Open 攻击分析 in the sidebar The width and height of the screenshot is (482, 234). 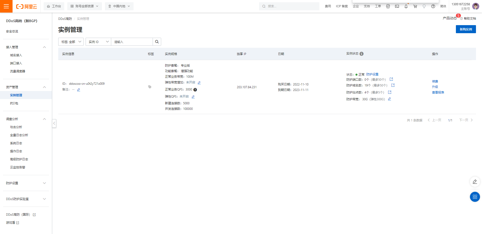click(x=16, y=127)
